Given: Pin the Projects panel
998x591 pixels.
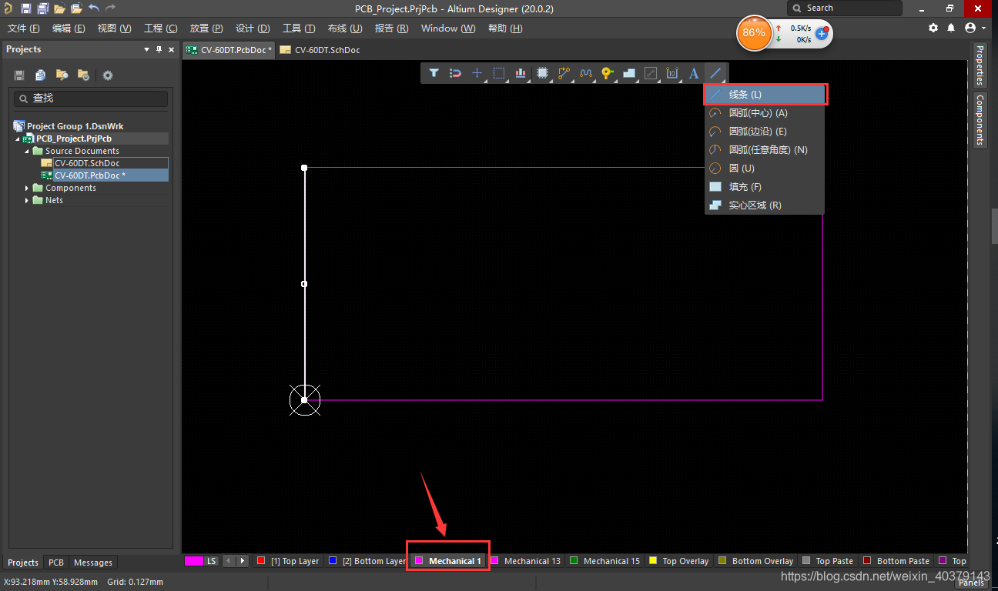Looking at the screenshot, I should pos(159,49).
